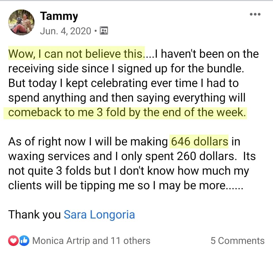Open Tammy's profile via name

coord(59,16)
